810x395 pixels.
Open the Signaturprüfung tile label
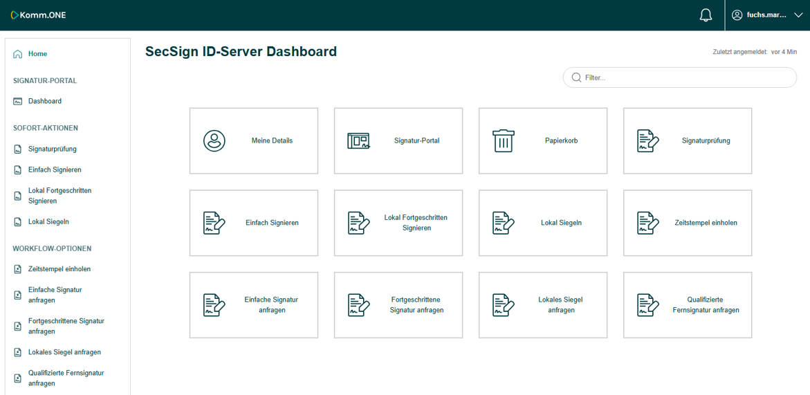(x=706, y=140)
